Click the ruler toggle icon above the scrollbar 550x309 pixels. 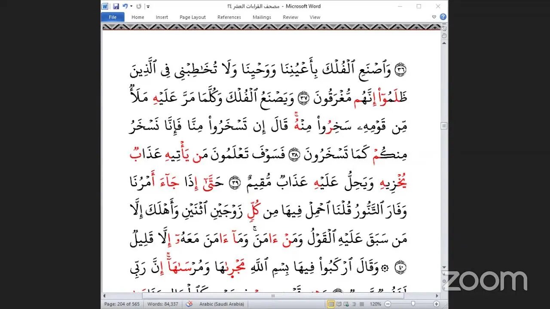444,27
